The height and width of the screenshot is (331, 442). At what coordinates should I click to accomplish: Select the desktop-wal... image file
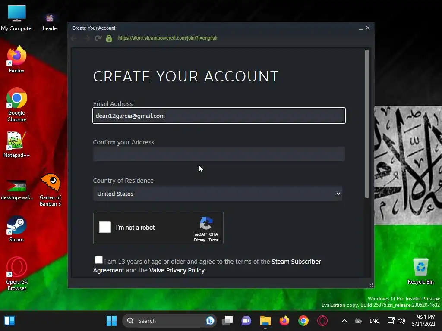pos(17,190)
